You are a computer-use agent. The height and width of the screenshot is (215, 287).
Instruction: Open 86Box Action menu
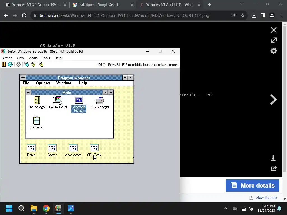[x=7, y=58]
